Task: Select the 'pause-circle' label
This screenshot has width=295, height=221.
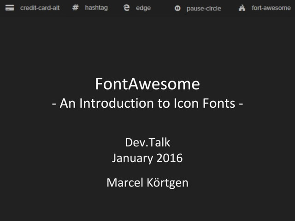Action: (x=204, y=8)
